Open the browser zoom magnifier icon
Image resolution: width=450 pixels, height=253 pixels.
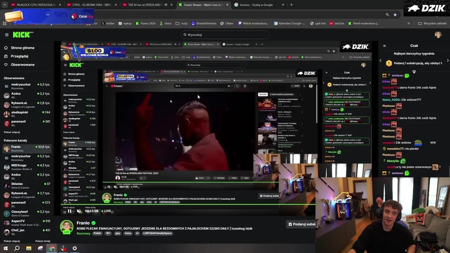(x=387, y=15)
